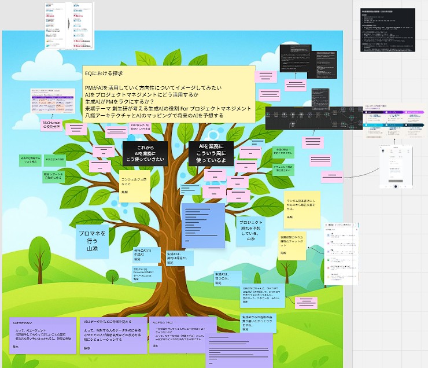The width and height of the screenshot is (428, 368).
Task: Select the yellow sticky about チャットボット
Action: 292,246
